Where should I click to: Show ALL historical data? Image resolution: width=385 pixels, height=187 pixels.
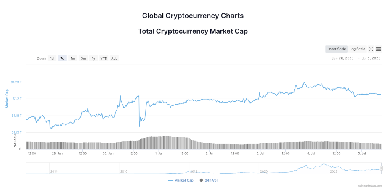tap(114, 58)
